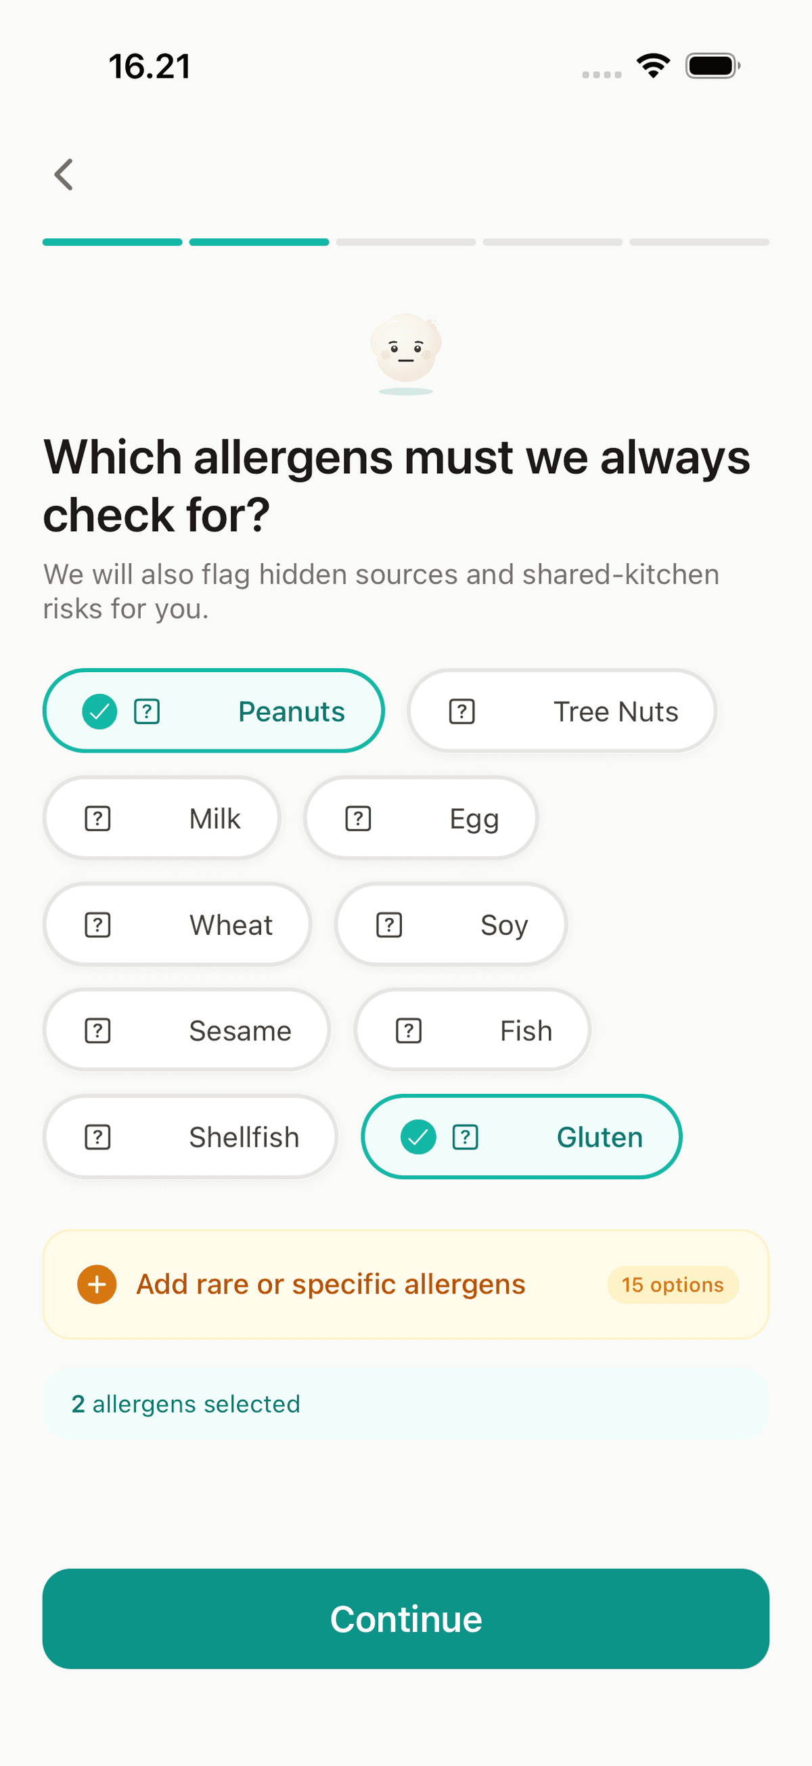
Task: Click the Wheat question mark icon
Action: click(x=98, y=924)
